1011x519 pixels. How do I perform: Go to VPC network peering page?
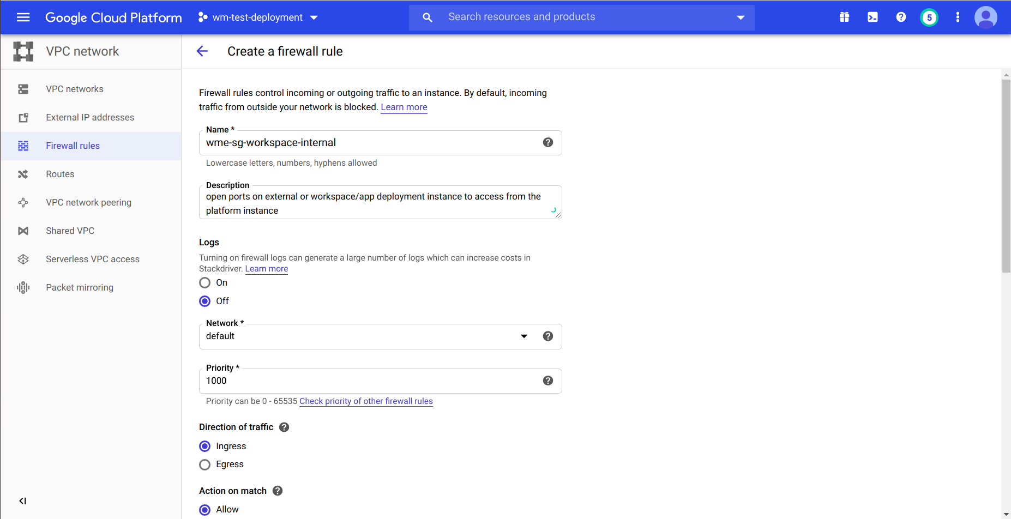click(x=88, y=202)
